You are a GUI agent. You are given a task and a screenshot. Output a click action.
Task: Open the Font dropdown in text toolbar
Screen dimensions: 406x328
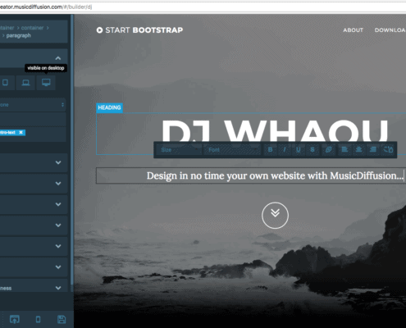pyautogui.click(x=232, y=150)
